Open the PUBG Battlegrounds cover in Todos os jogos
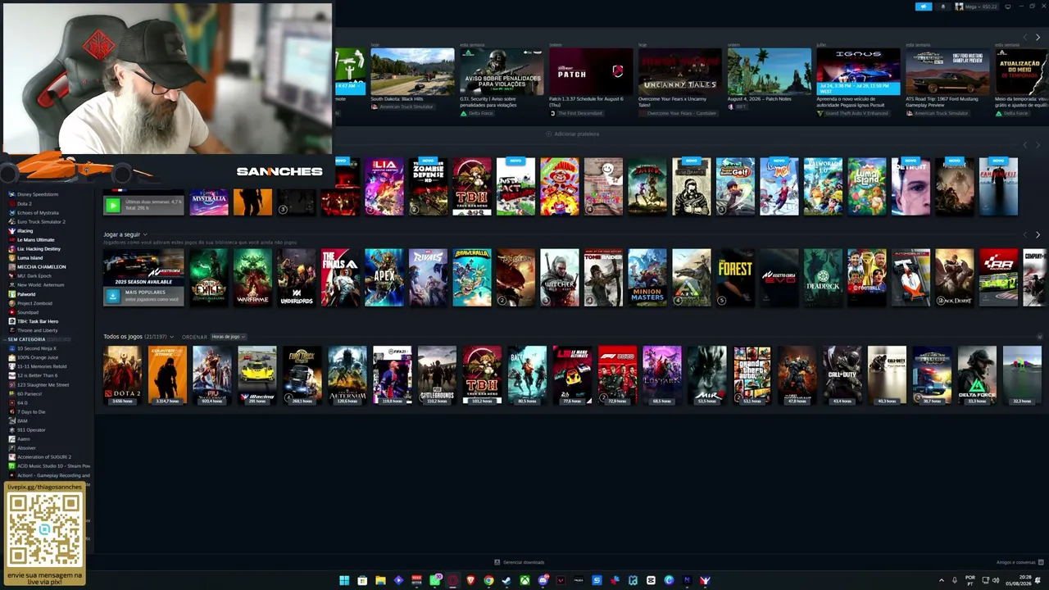 (x=437, y=375)
